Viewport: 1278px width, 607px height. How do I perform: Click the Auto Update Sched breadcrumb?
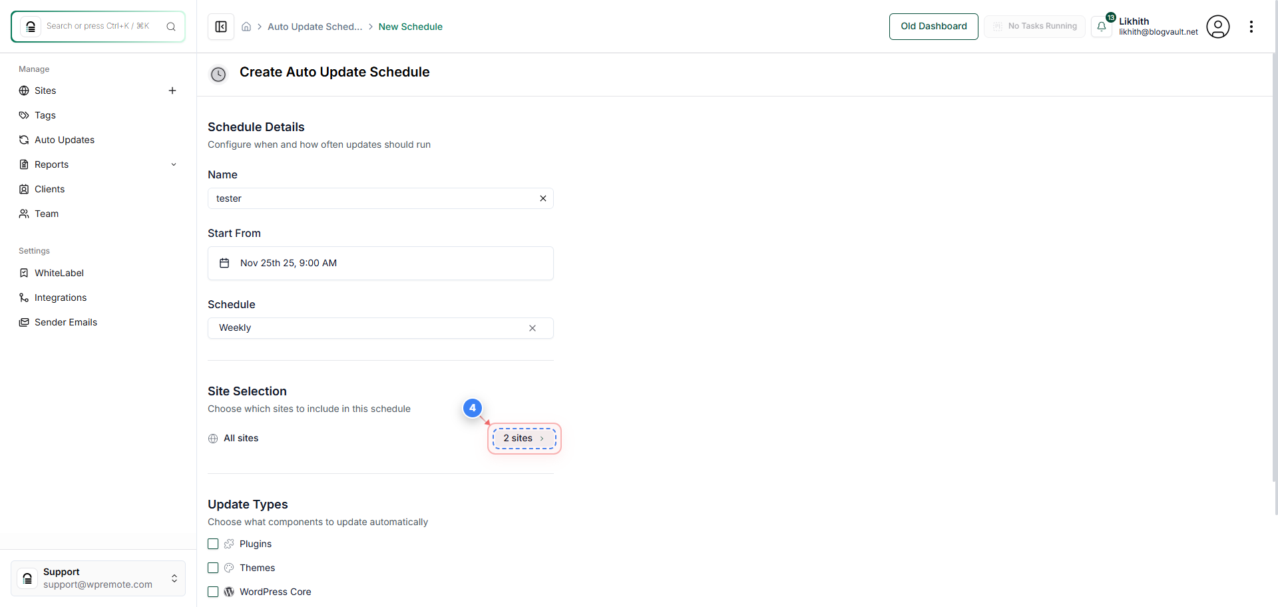click(315, 27)
